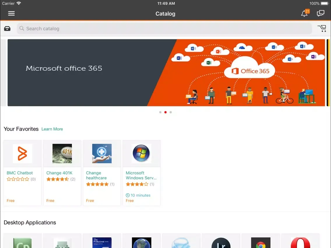The height and width of the screenshot is (248, 331).
Task: Open the Change 401K title link
Action: click(x=59, y=173)
